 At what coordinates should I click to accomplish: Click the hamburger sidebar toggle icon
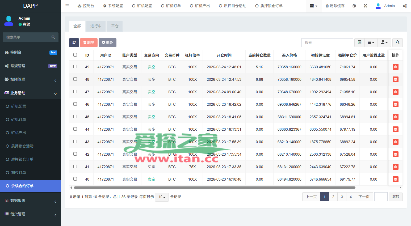(67, 6)
